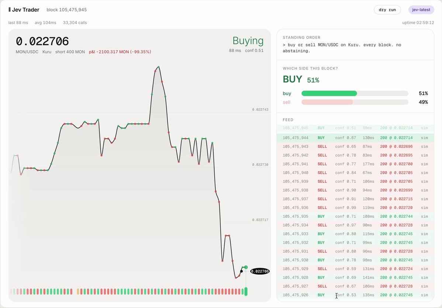Click the 33,304 calls counter
The height and width of the screenshot is (308, 442).
pyautogui.click(x=75, y=22)
